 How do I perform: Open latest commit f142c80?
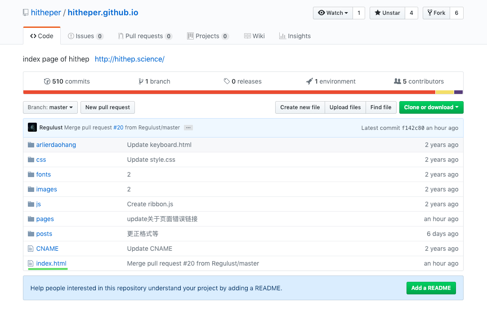coord(413,128)
